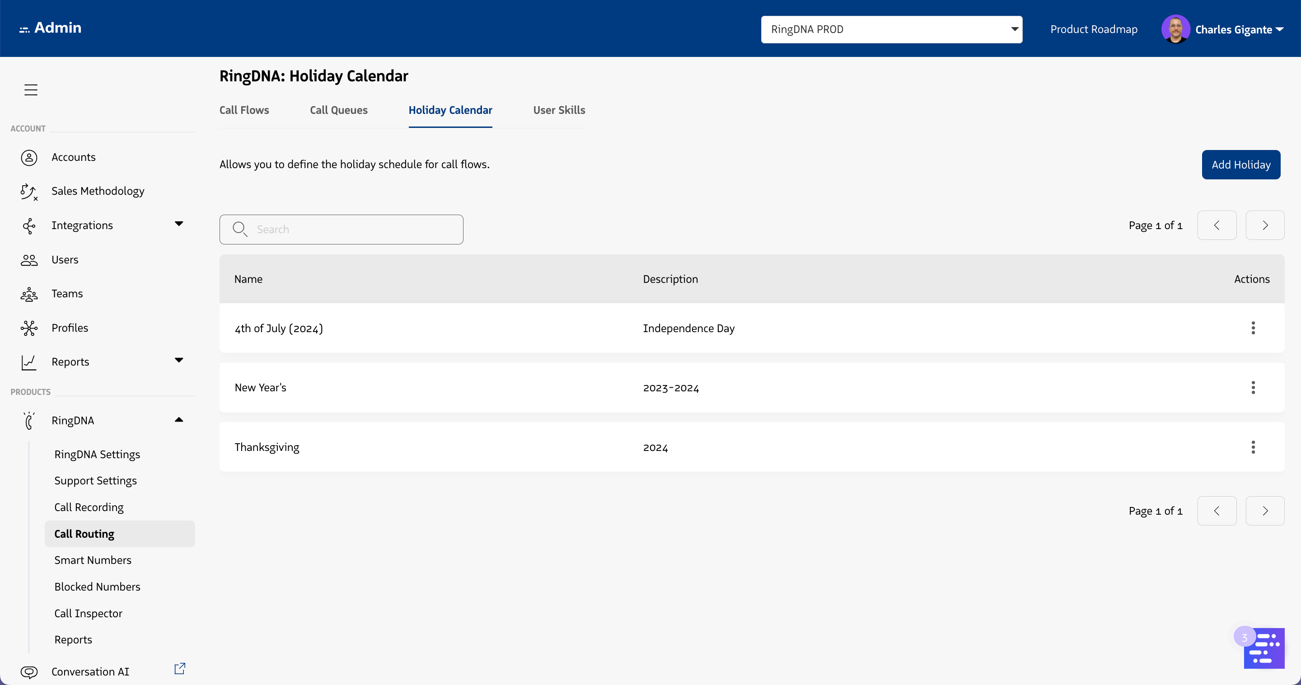Switch to the Call Queues tab
This screenshot has height=685, width=1301.
tap(338, 110)
